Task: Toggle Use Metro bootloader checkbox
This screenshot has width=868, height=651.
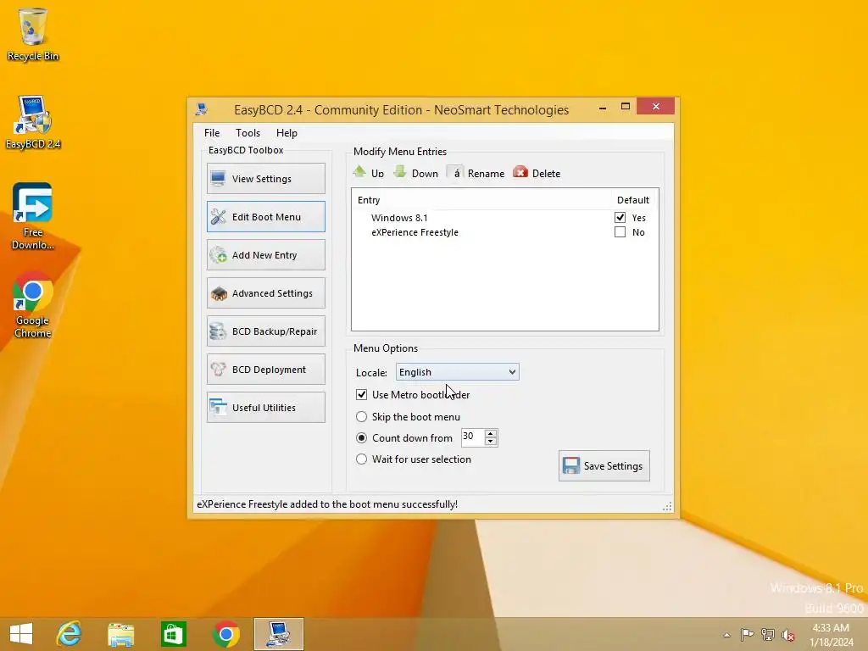Action: point(361,394)
